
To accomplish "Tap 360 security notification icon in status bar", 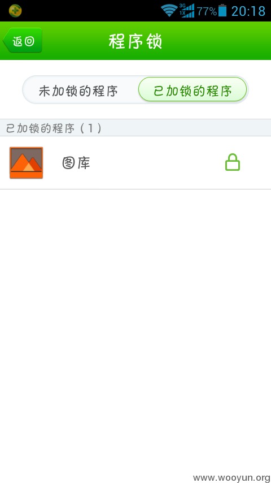I will click(x=15, y=11).
